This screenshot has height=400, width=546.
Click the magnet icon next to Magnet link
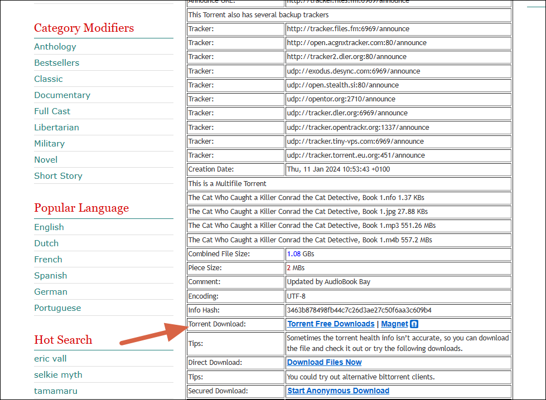click(414, 324)
